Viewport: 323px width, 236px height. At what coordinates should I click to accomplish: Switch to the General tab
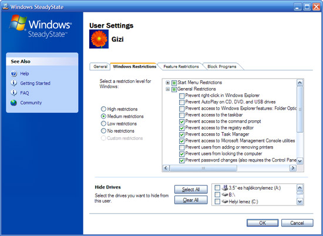point(100,66)
